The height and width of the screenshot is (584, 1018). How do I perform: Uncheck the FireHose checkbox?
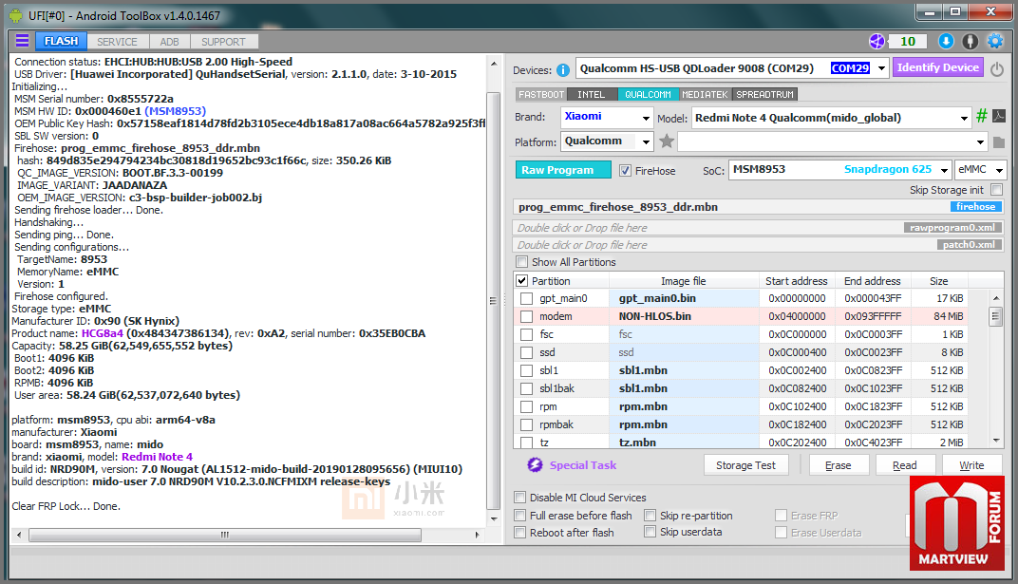(x=625, y=171)
